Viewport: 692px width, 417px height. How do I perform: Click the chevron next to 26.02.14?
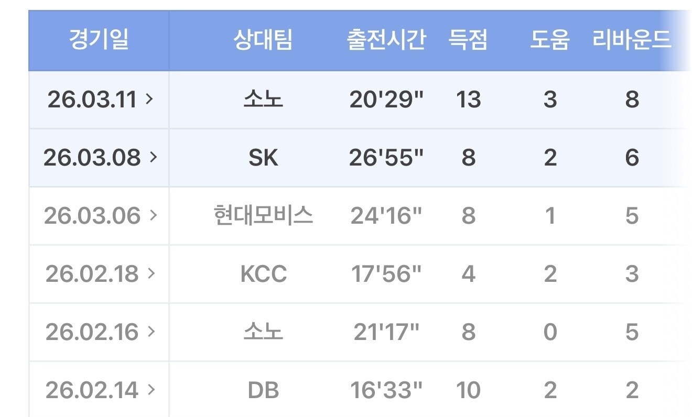click(x=152, y=389)
